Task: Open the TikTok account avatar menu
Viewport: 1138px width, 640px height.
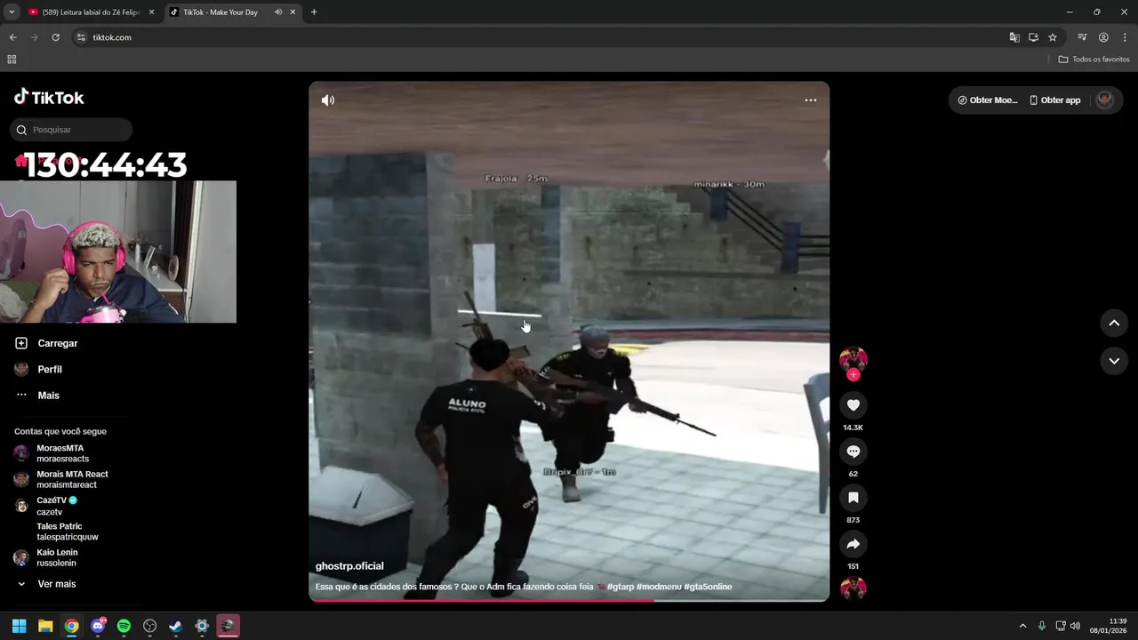Action: click(1105, 100)
